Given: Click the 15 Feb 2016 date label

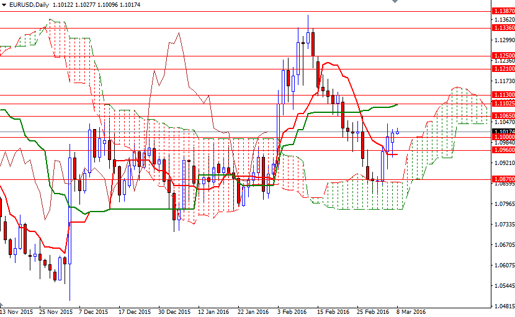Looking at the screenshot, I should point(333,312).
